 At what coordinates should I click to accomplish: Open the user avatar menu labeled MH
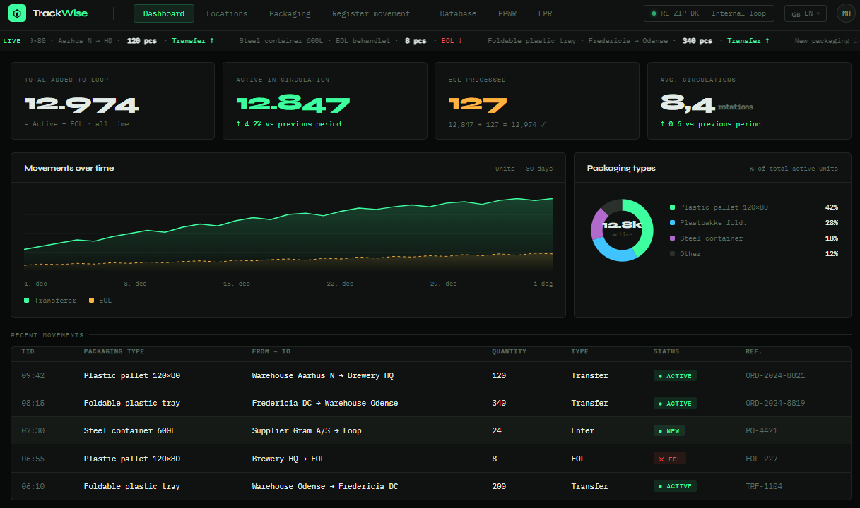(846, 13)
